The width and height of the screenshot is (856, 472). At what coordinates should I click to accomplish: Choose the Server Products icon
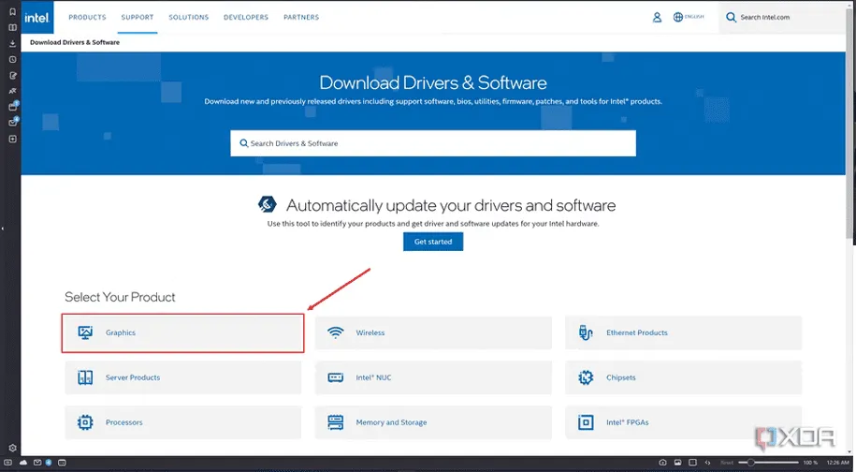[85, 377]
